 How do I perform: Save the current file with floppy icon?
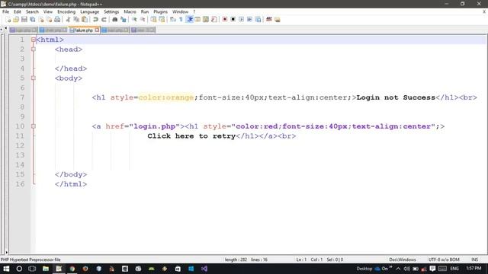pos(24,20)
